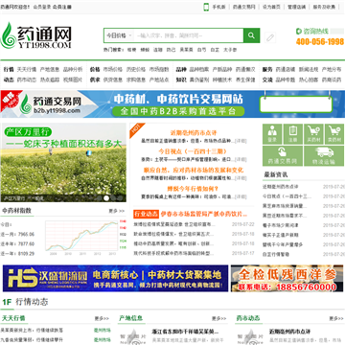
Task: Click 近一年: 8109.29 index value
Action: (x=17, y=254)
